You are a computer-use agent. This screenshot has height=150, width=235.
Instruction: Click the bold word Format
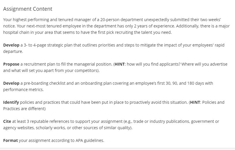(10, 140)
